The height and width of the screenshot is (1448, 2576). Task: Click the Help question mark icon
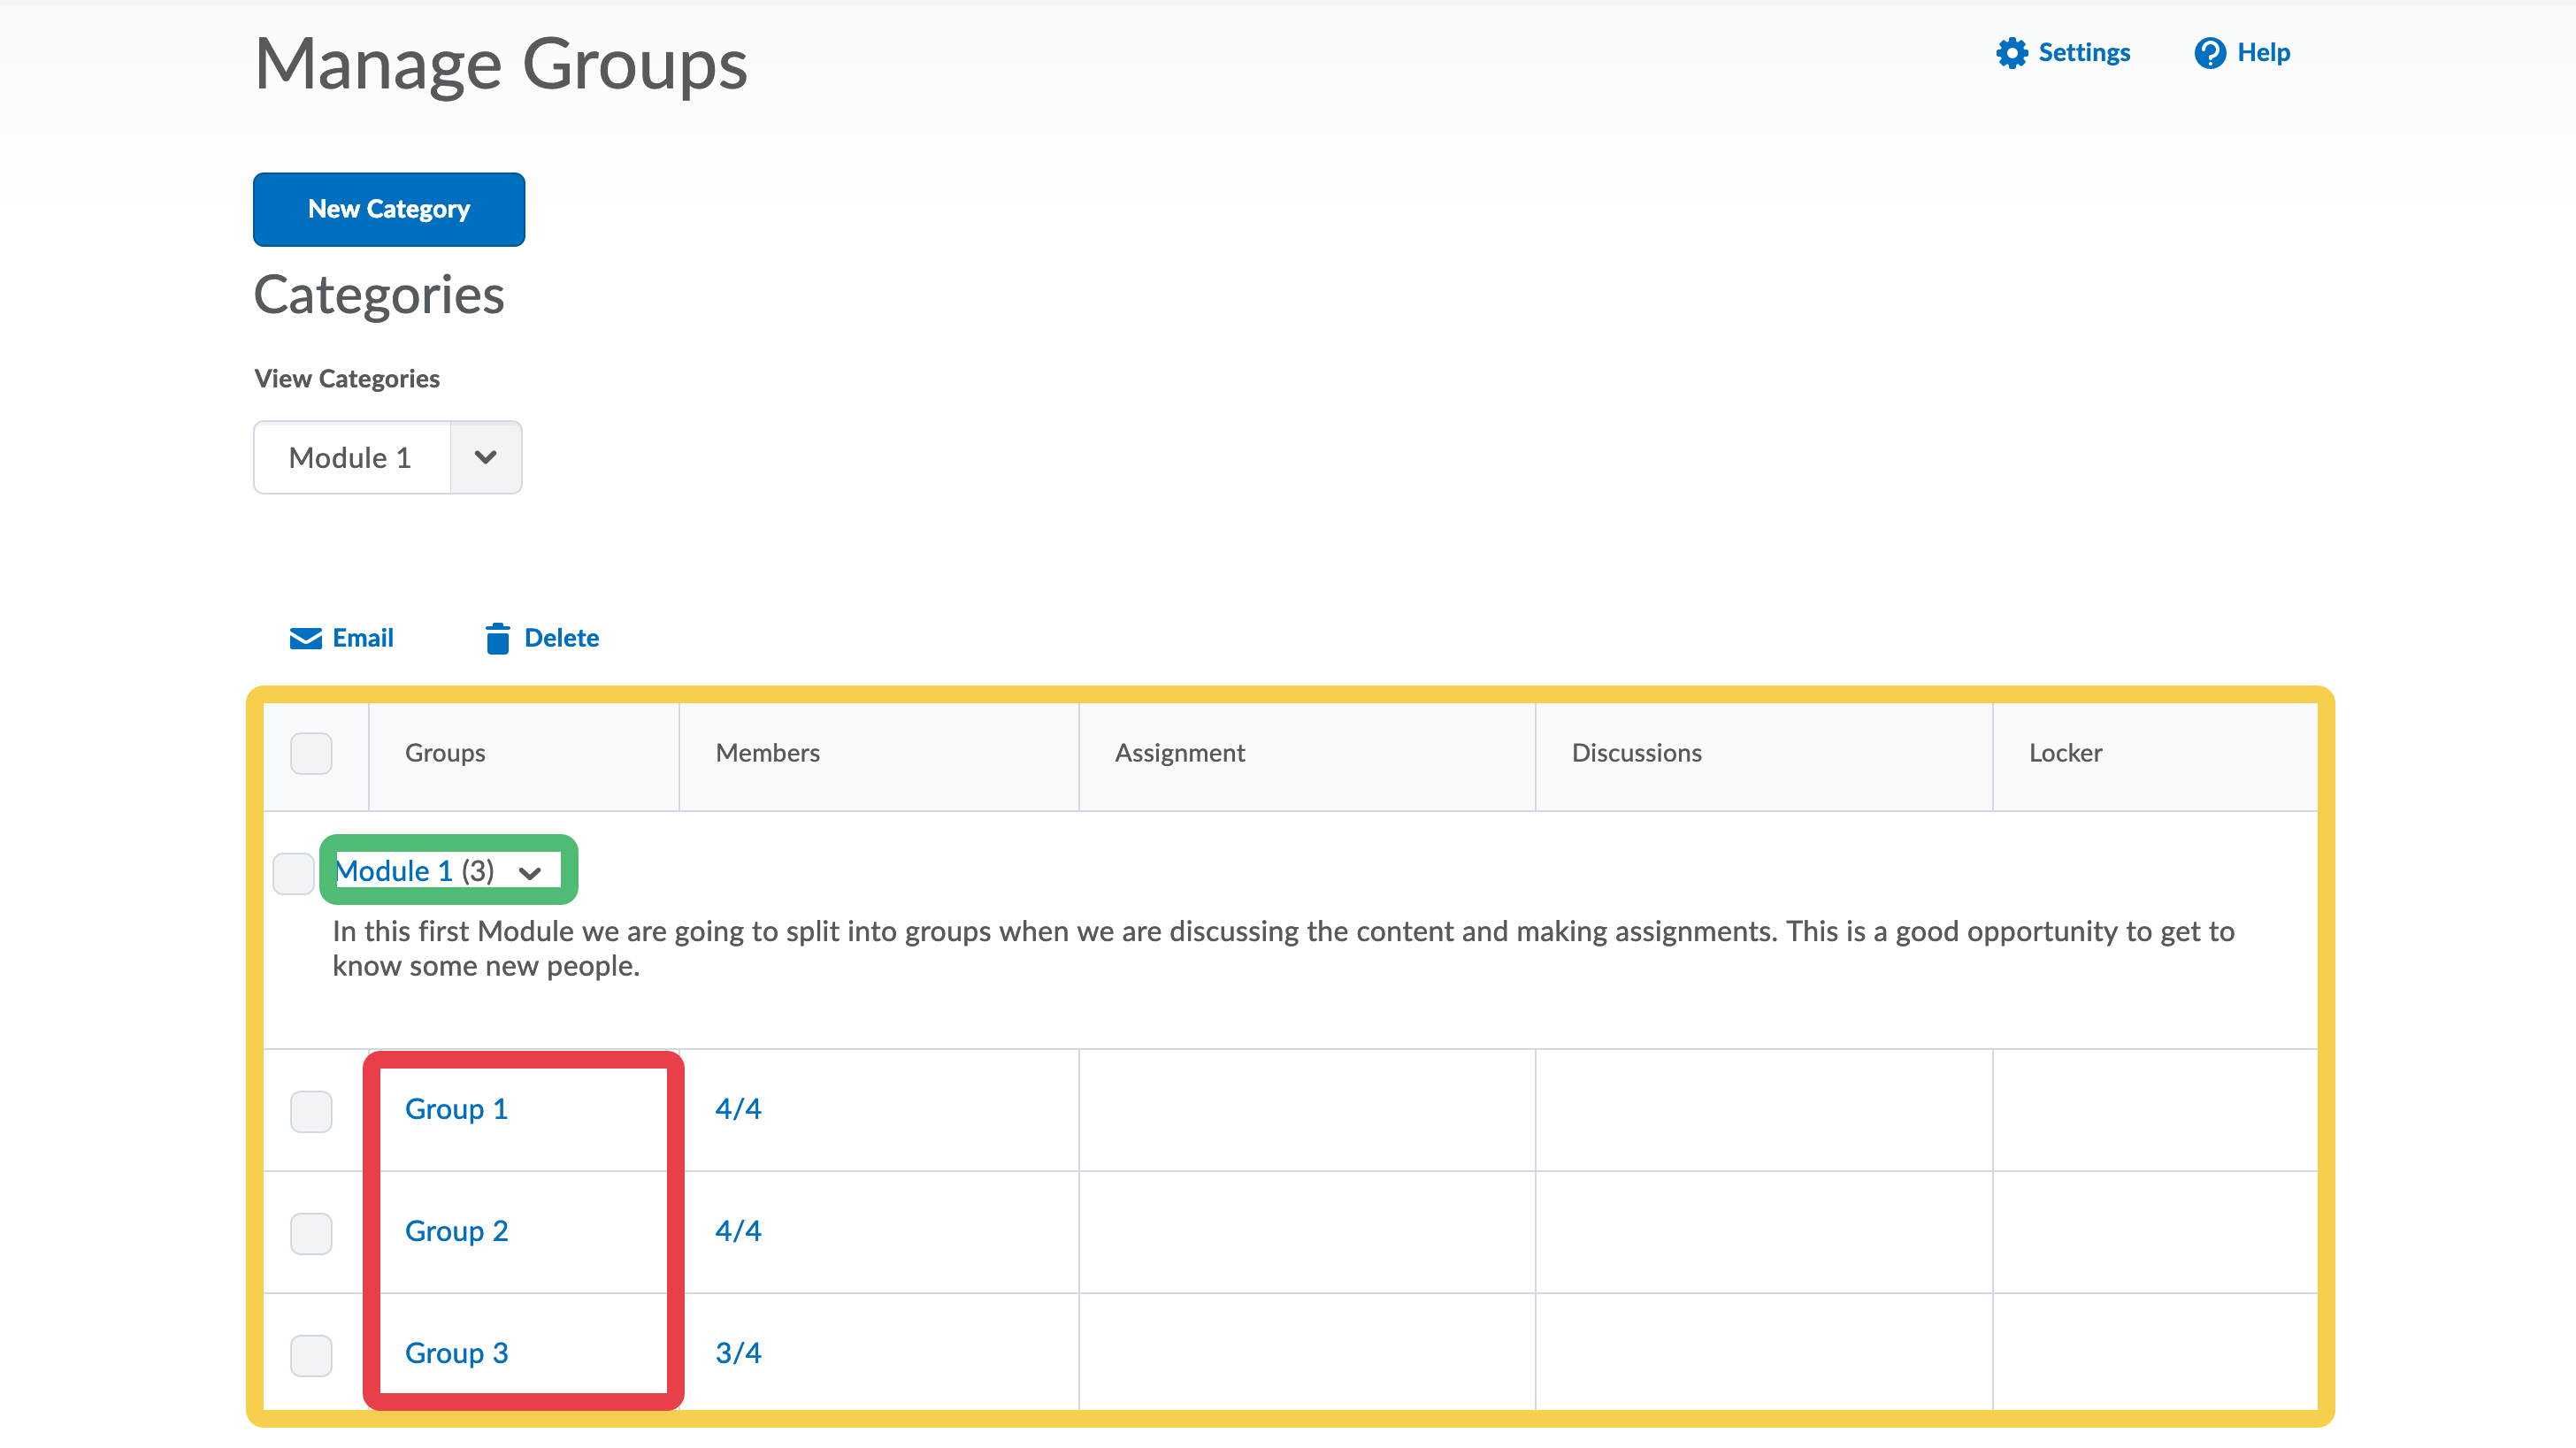click(2209, 53)
